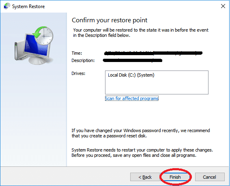Close the System Restore window

223,6
